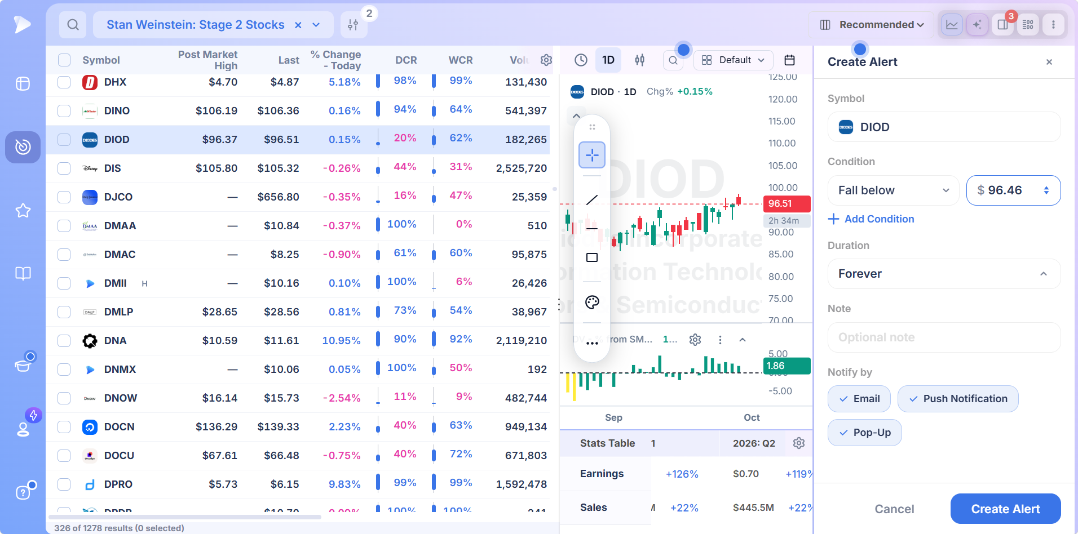
Task: Open the chart calendar icon
Action: click(790, 60)
